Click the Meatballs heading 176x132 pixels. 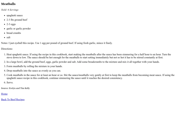coord(8,4)
